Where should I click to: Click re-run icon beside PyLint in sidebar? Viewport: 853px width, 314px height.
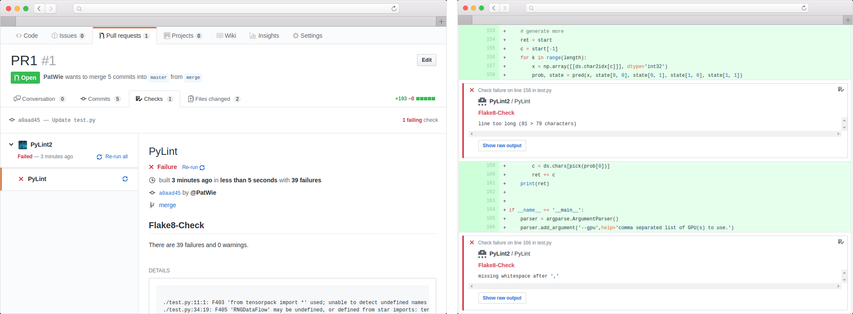125,179
